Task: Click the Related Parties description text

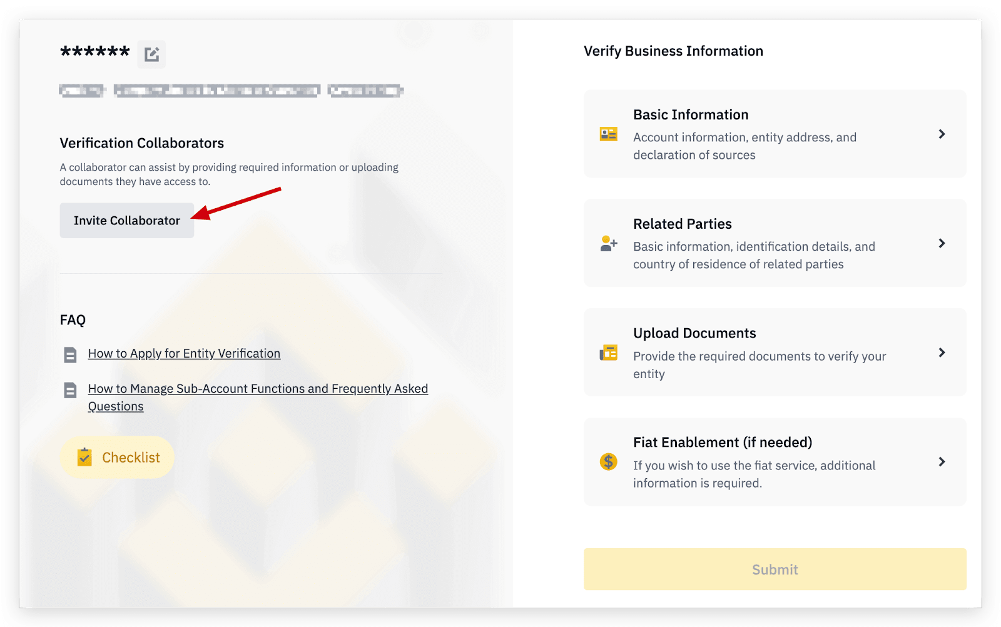Action: coord(753,256)
